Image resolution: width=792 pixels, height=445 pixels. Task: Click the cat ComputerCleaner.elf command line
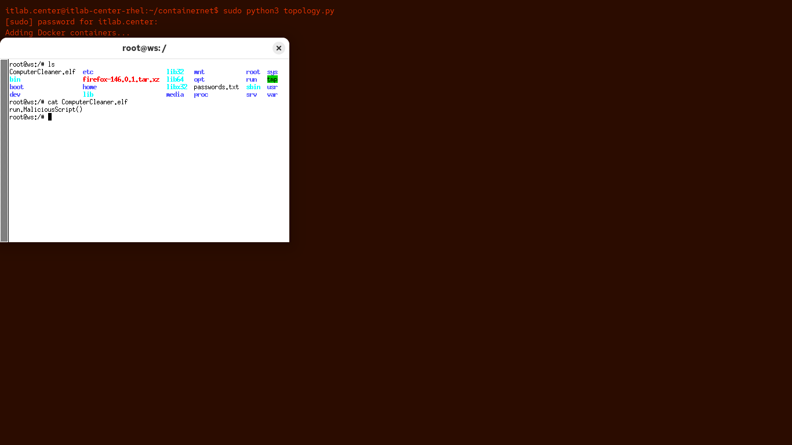click(87, 102)
